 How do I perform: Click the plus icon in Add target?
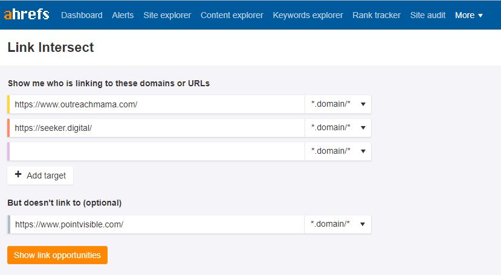[x=18, y=174]
